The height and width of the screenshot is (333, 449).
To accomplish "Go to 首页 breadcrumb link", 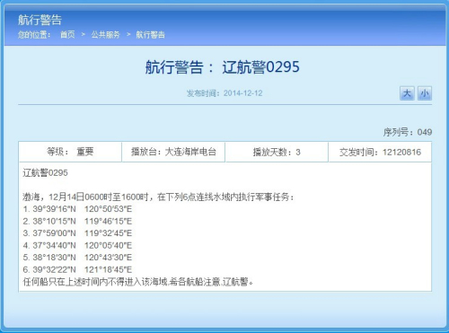I will pos(67,35).
